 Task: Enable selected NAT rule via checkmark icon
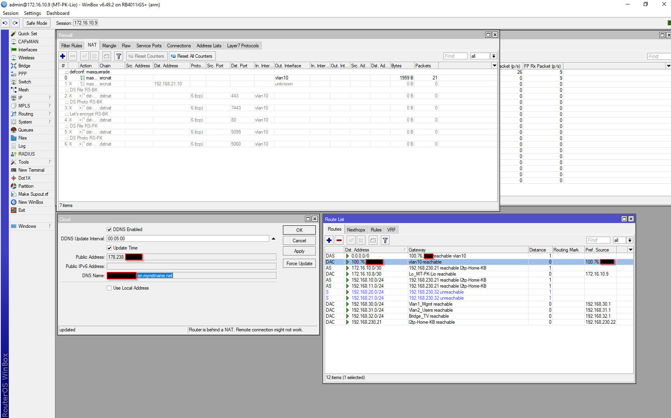(84, 56)
